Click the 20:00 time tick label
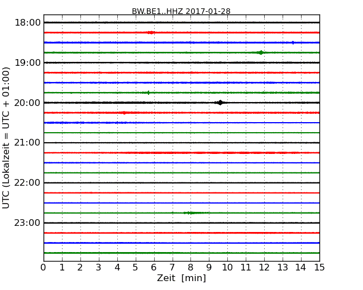The width and height of the screenshot is (363, 290). (27, 103)
